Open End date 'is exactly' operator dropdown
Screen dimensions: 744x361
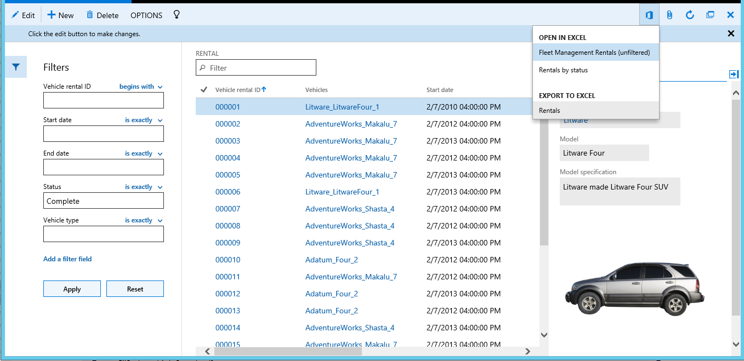144,153
